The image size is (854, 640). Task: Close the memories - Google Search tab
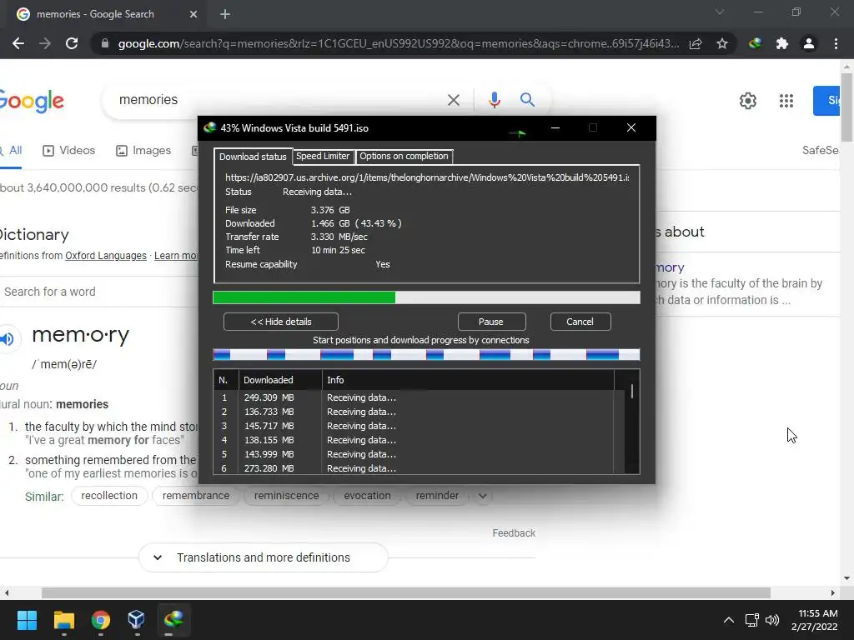193,14
